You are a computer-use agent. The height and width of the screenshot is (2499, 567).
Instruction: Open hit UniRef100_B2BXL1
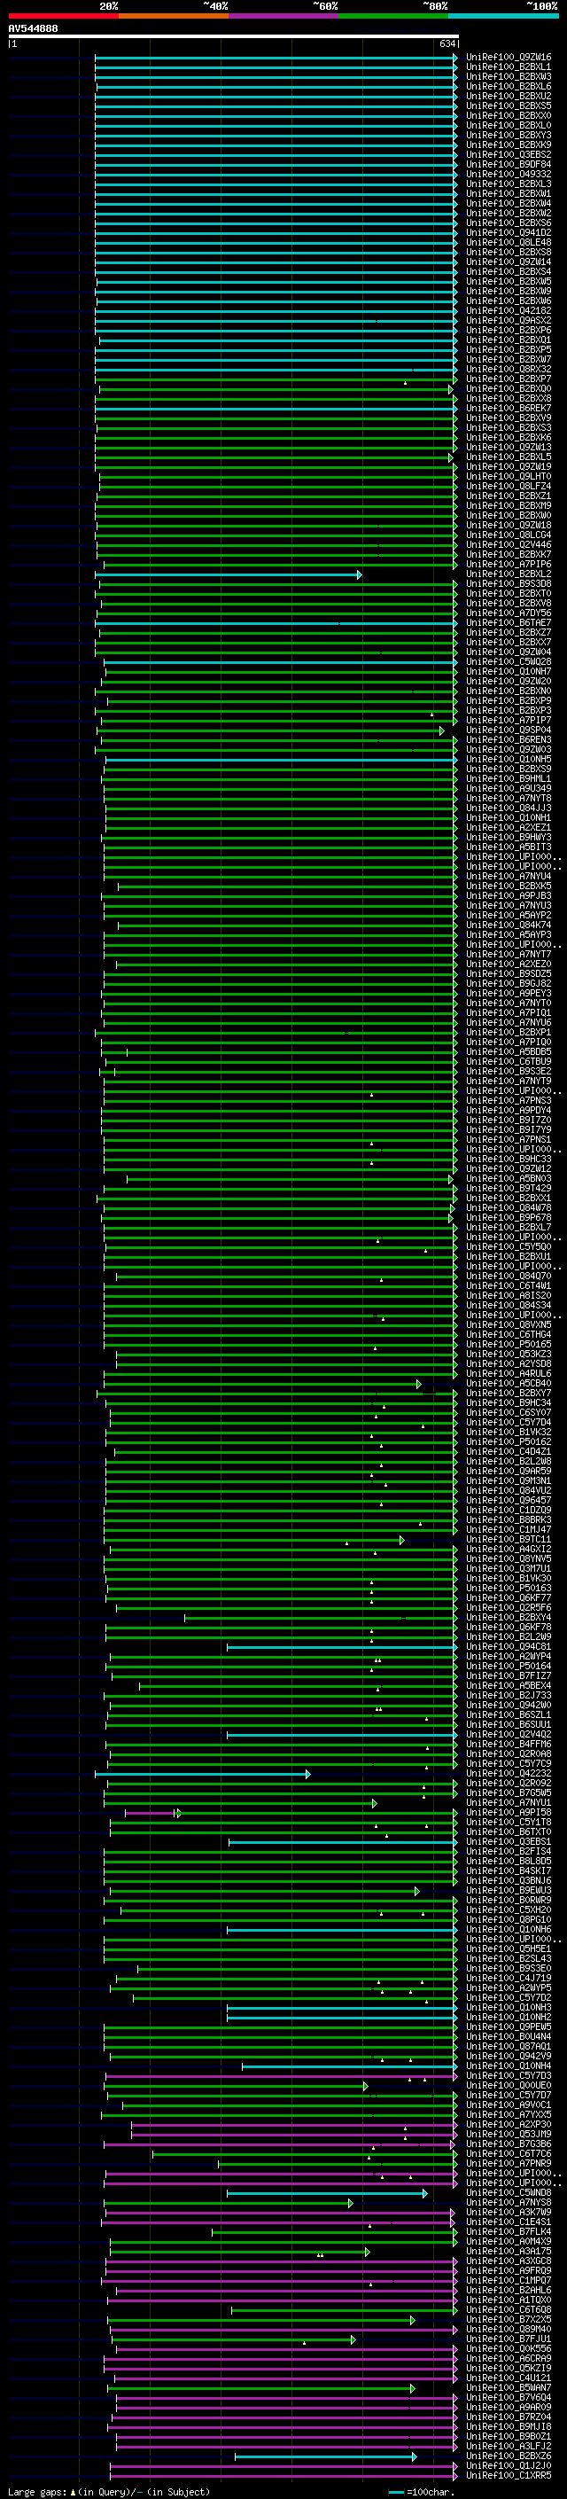[x=509, y=67]
